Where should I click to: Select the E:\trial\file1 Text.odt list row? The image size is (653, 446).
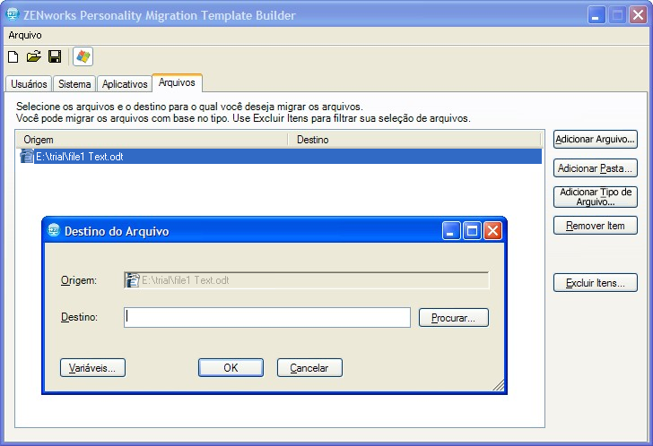point(279,157)
